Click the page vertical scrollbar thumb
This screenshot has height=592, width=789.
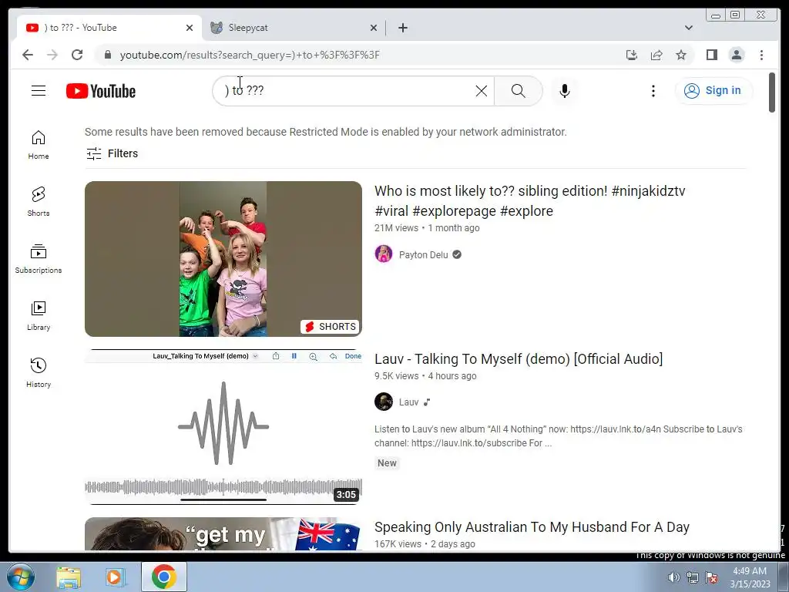pyautogui.click(x=772, y=92)
